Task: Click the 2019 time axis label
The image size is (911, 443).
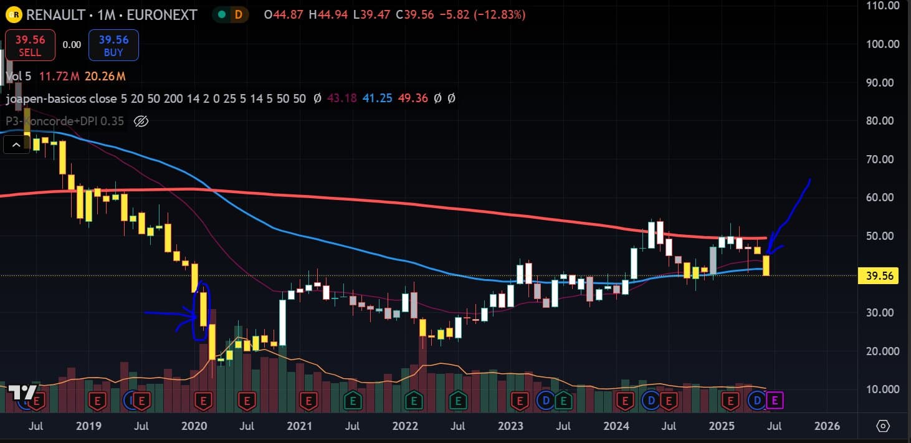Action: point(88,426)
